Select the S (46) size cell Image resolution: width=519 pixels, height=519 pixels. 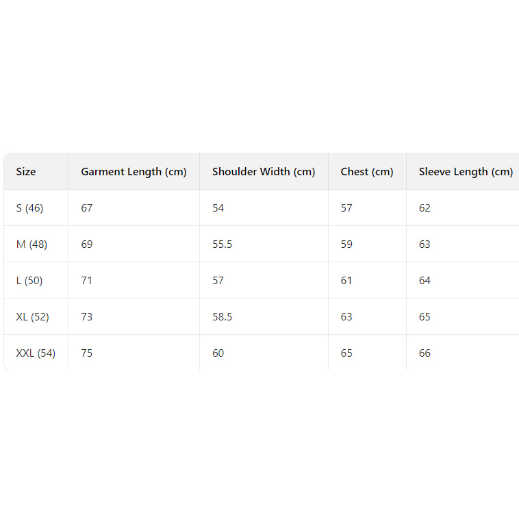click(x=30, y=208)
